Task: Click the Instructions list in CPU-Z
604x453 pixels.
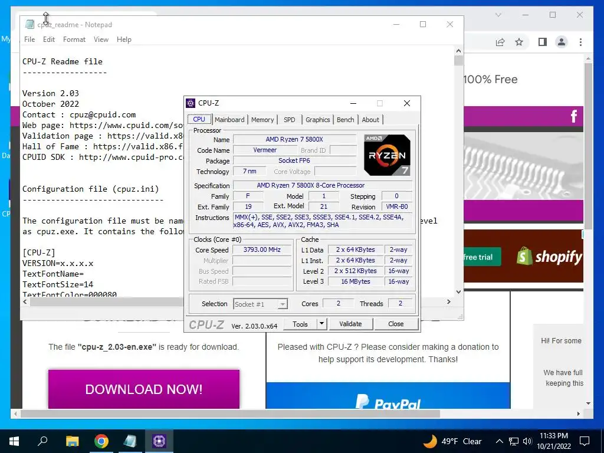Action: pyautogui.click(x=323, y=221)
